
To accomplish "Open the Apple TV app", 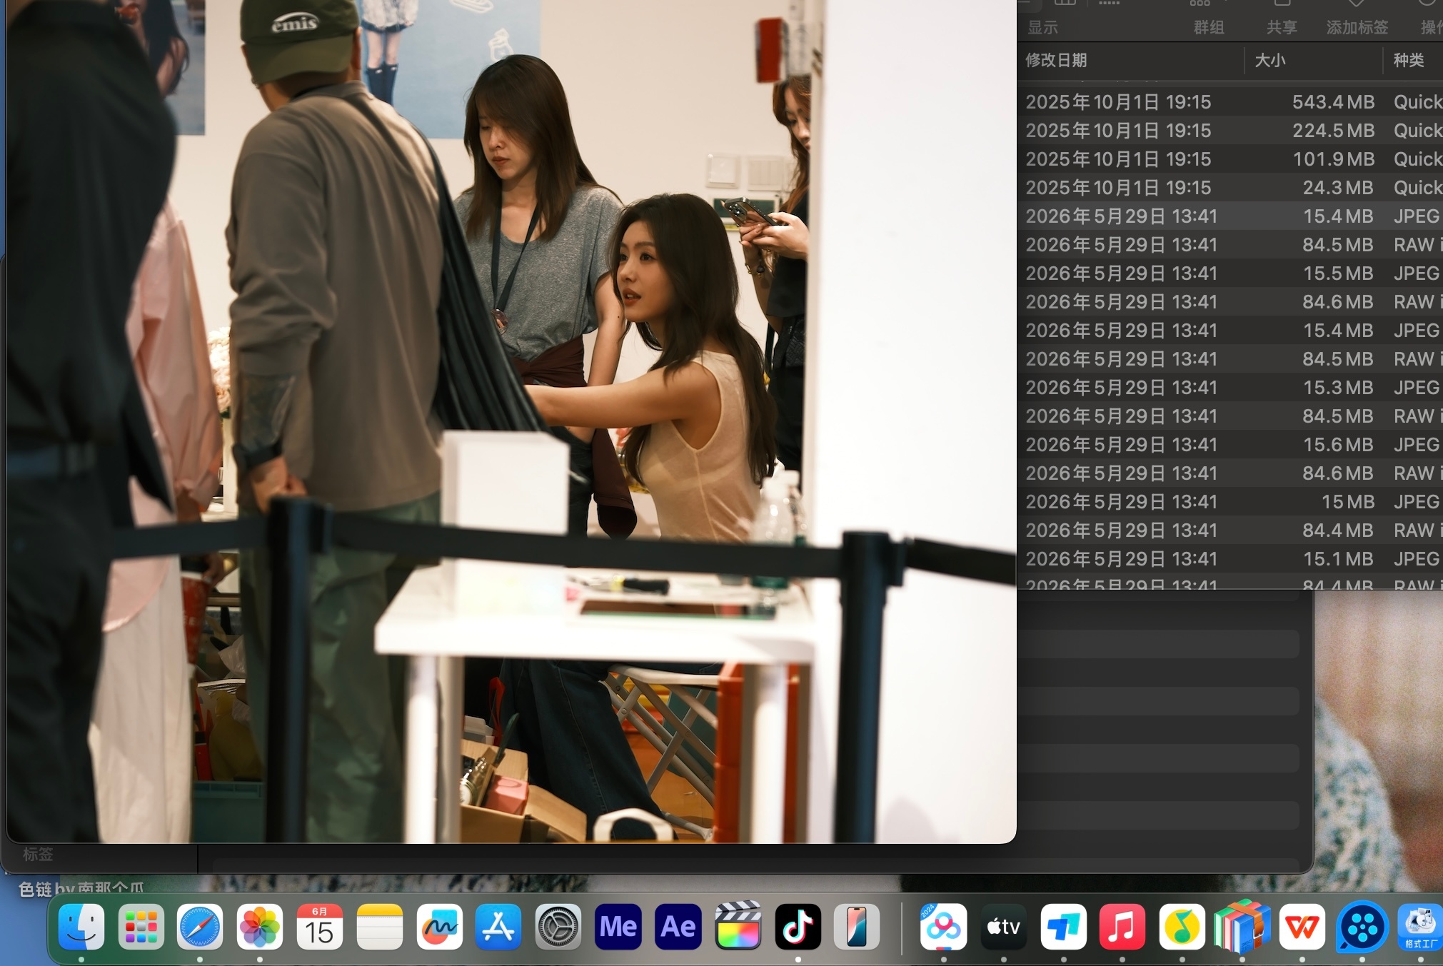I will coord(1003,926).
